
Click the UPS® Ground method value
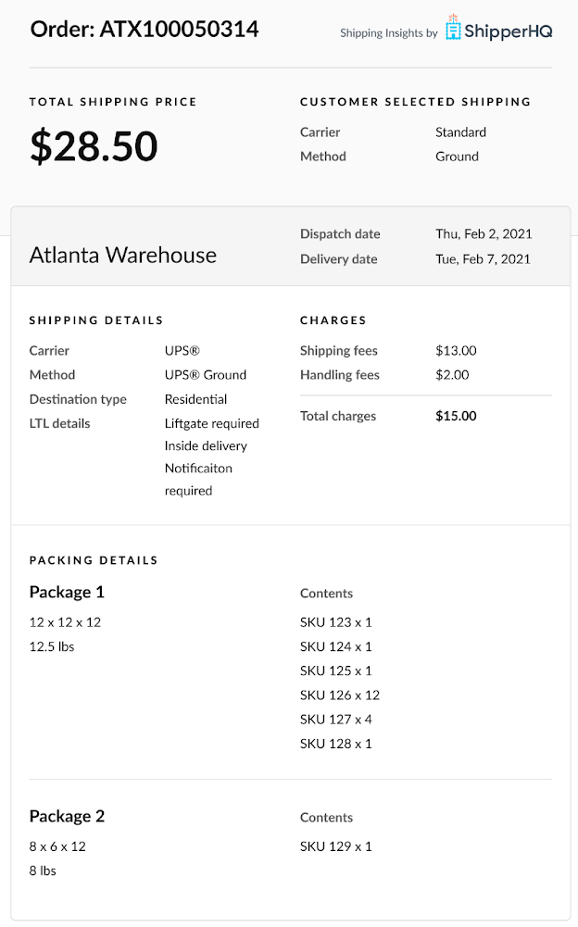(206, 375)
